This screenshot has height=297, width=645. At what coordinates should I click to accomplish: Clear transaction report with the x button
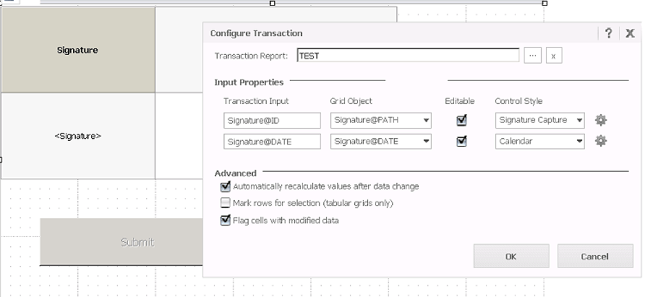pos(553,56)
